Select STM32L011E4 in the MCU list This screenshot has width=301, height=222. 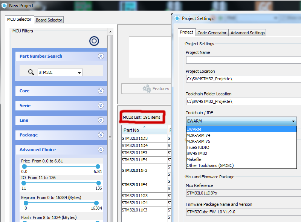pyautogui.click(x=145, y=160)
